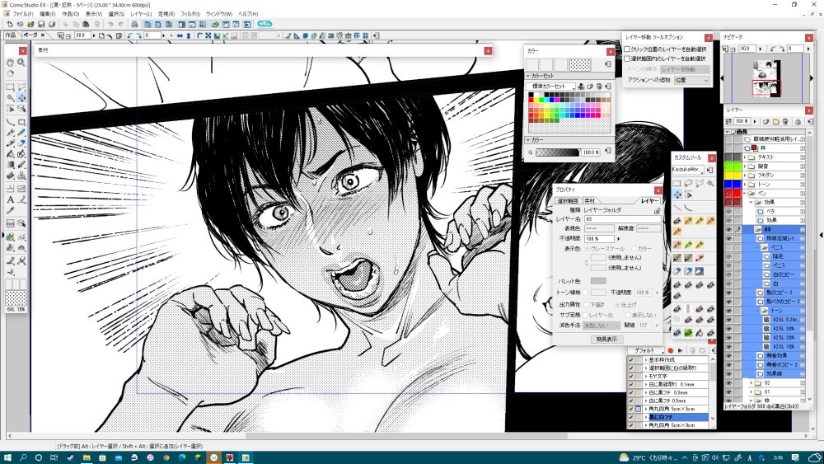Switch to the 素材 tab in Properties
Screen dimensions: 824x464
[x=590, y=201]
